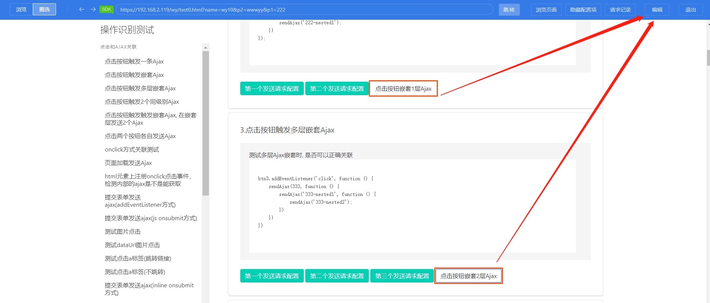Open sidebar item html元素上注册onclick点击事件
Screen dimensions: 710x303
148,180
